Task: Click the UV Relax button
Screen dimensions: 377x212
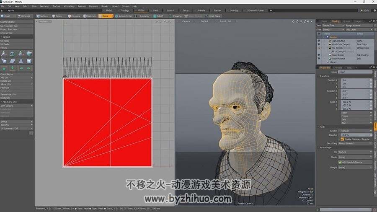Action: 17,41
